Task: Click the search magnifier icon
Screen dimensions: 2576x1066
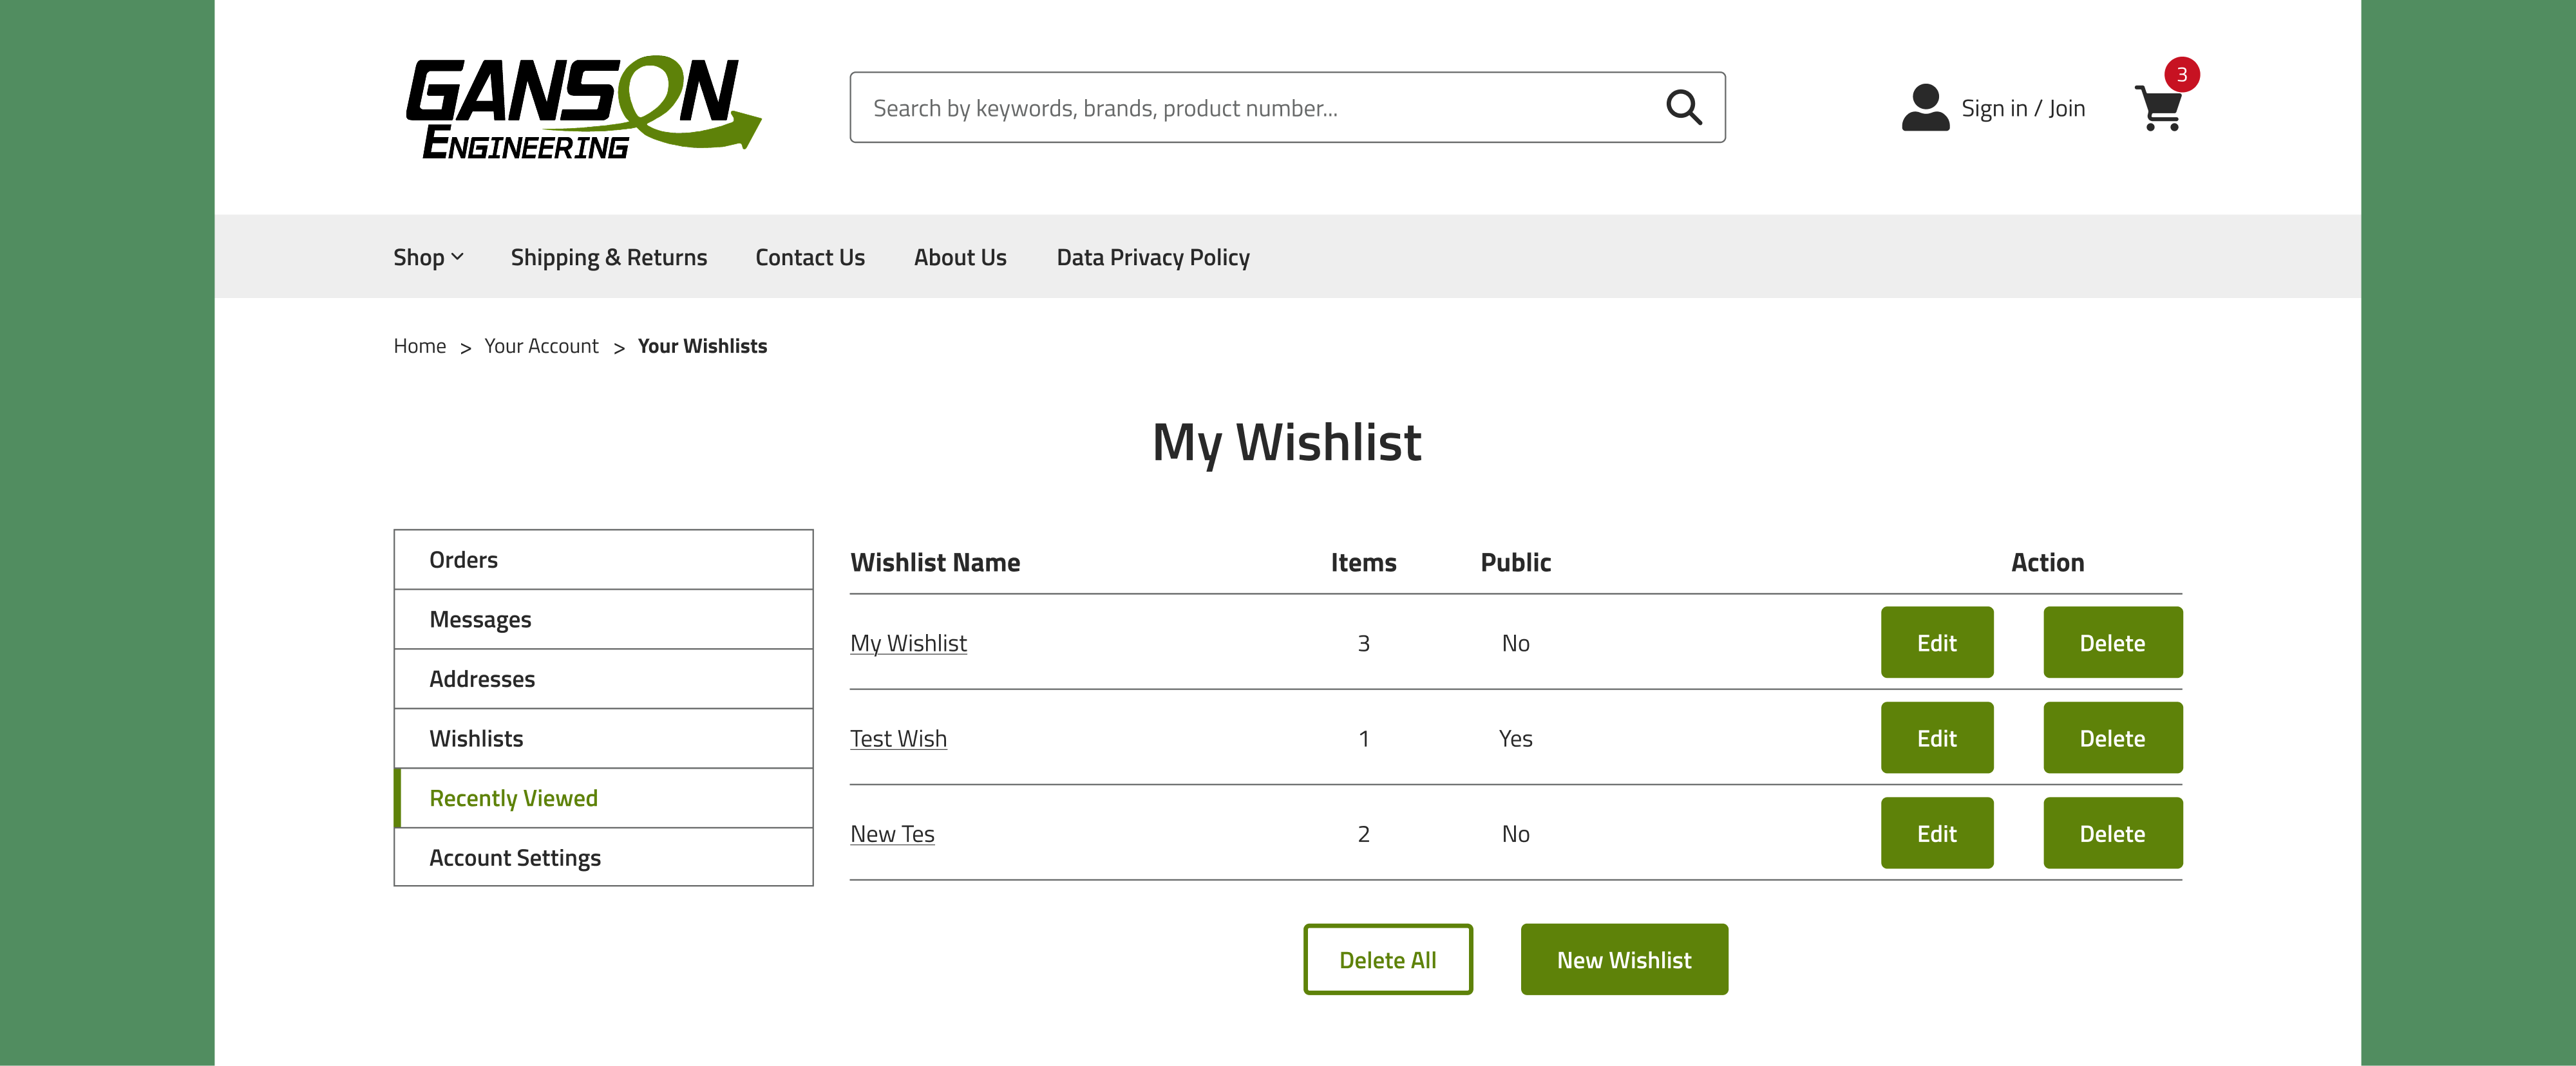Action: click(x=1684, y=106)
